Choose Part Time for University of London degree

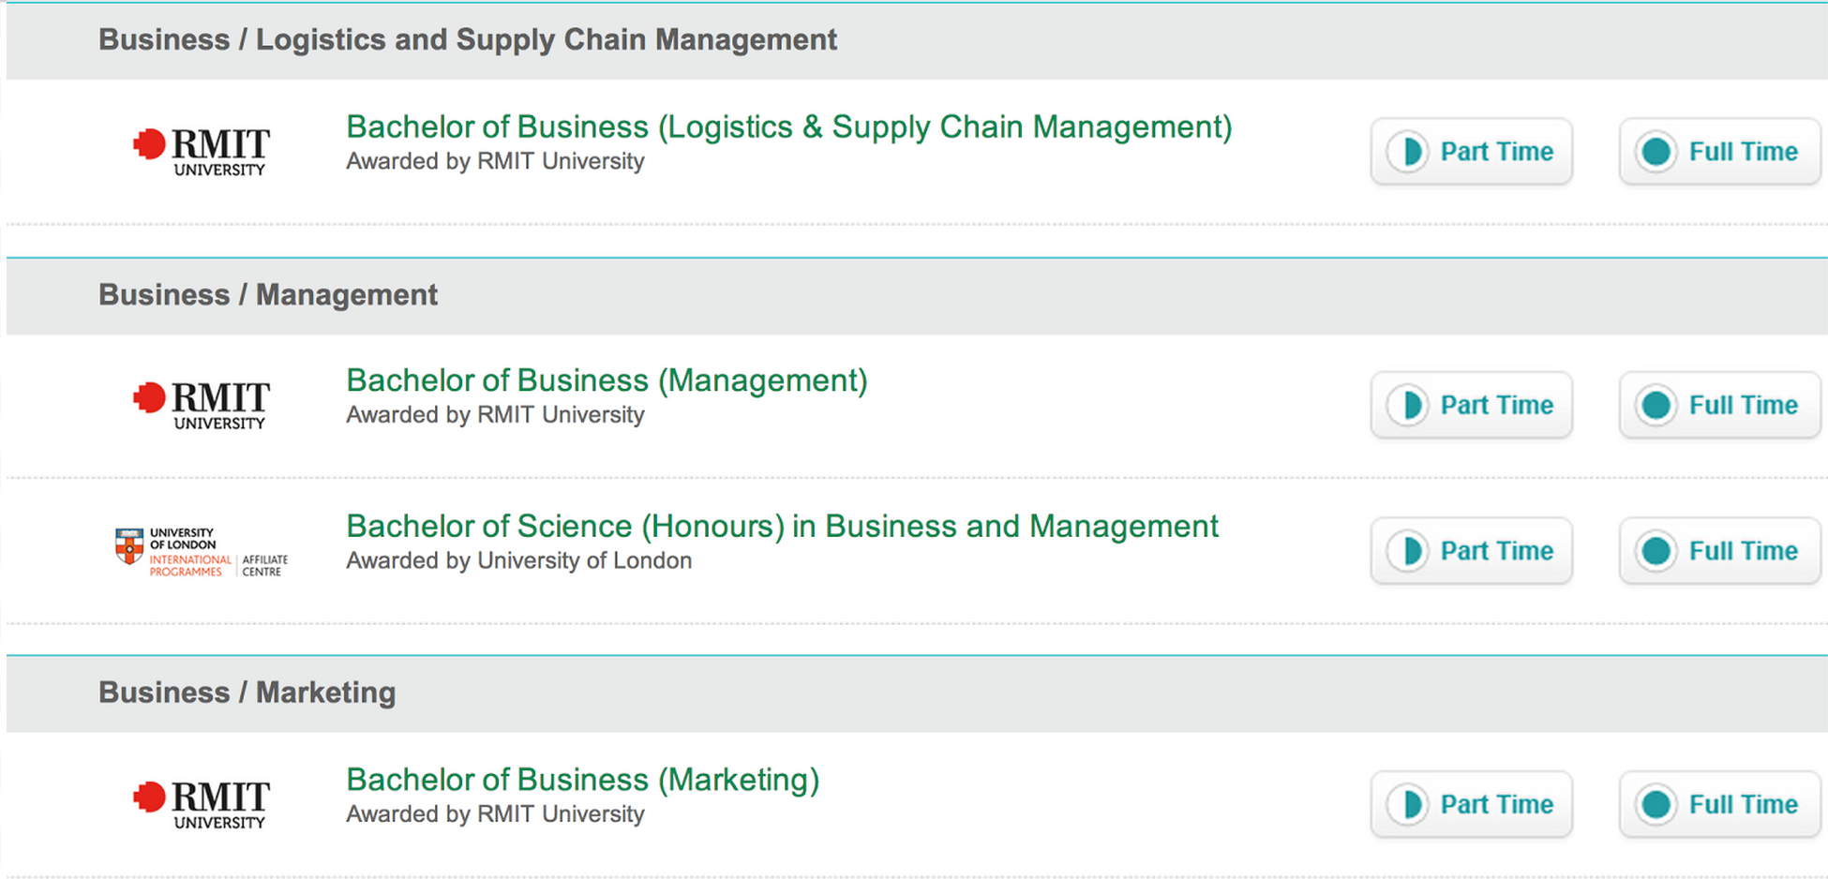[1471, 551]
